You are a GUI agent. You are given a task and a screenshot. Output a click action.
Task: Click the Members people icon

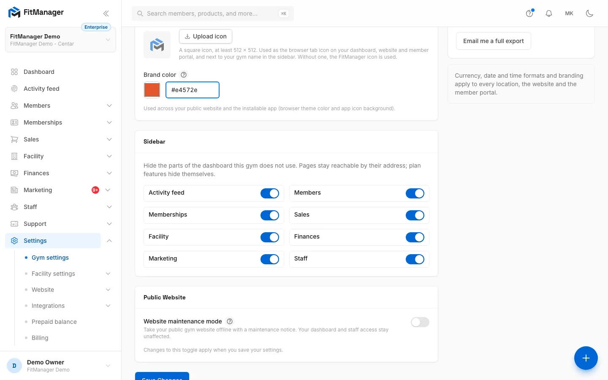point(14,106)
